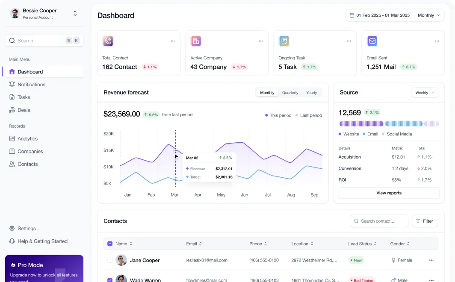Click the Deals icon in sidebar
The height and width of the screenshot is (282, 455).
pyautogui.click(x=12, y=110)
